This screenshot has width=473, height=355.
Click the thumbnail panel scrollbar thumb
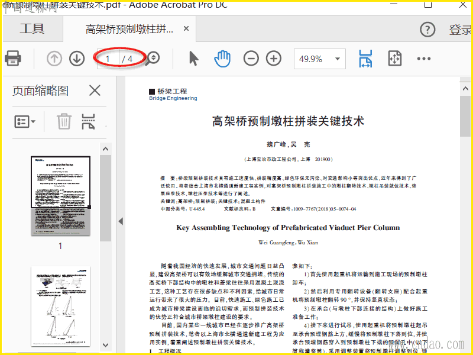pyautogui.click(x=105, y=198)
